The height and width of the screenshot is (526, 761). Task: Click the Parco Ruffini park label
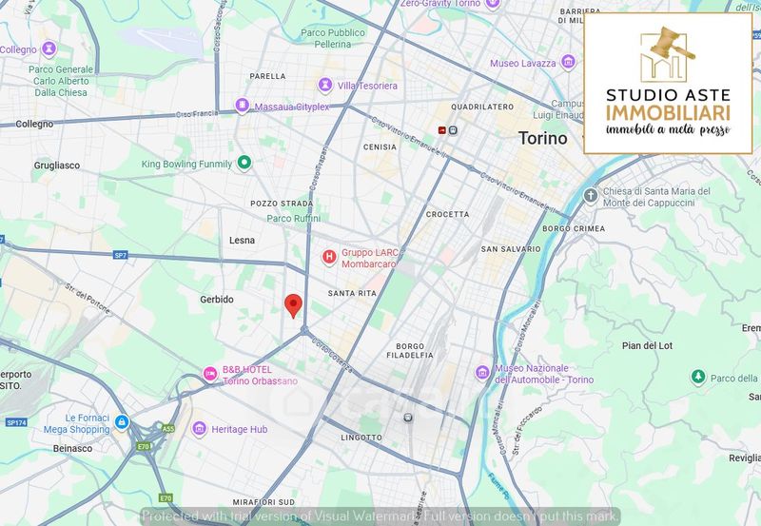pyautogui.click(x=293, y=218)
